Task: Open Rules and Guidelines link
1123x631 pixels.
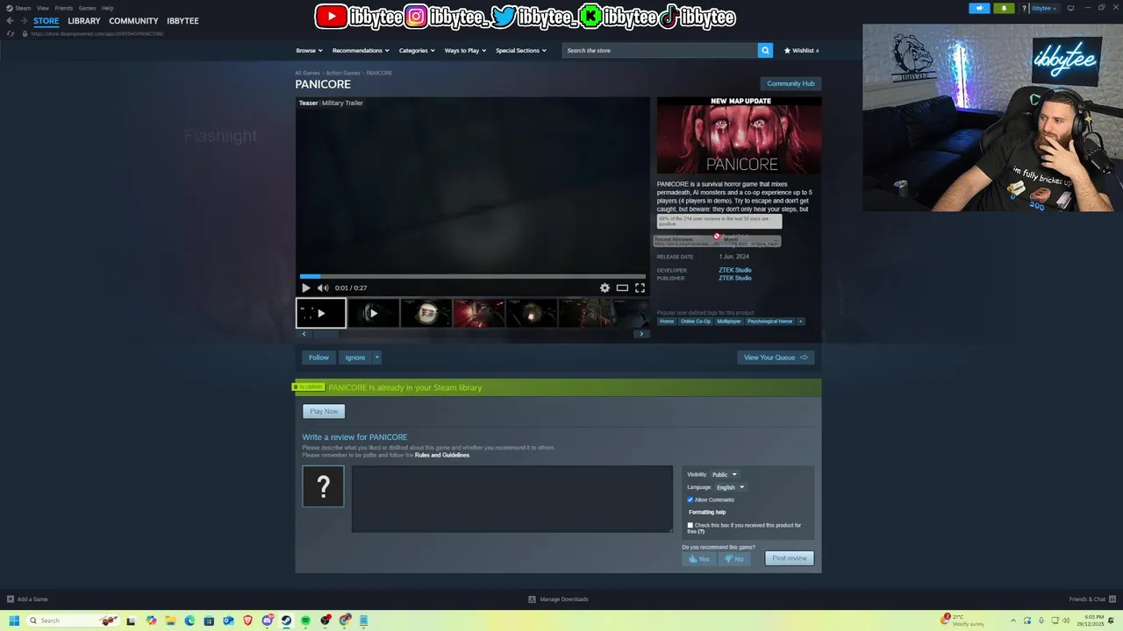Action: point(442,455)
